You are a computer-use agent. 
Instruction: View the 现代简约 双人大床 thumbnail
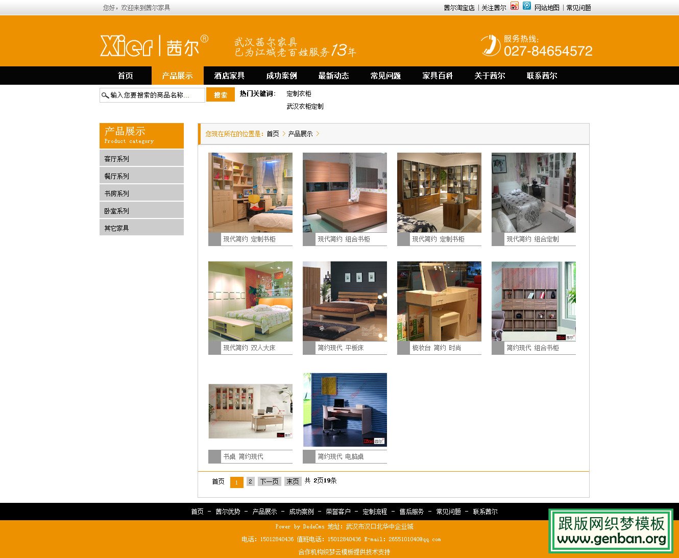(x=250, y=301)
